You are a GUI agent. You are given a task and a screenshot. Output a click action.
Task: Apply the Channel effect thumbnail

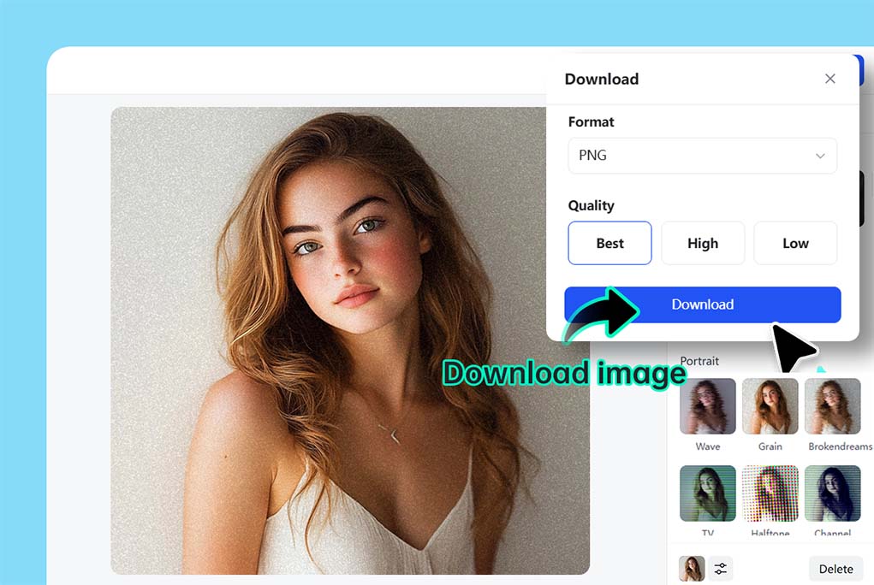click(x=832, y=493)
